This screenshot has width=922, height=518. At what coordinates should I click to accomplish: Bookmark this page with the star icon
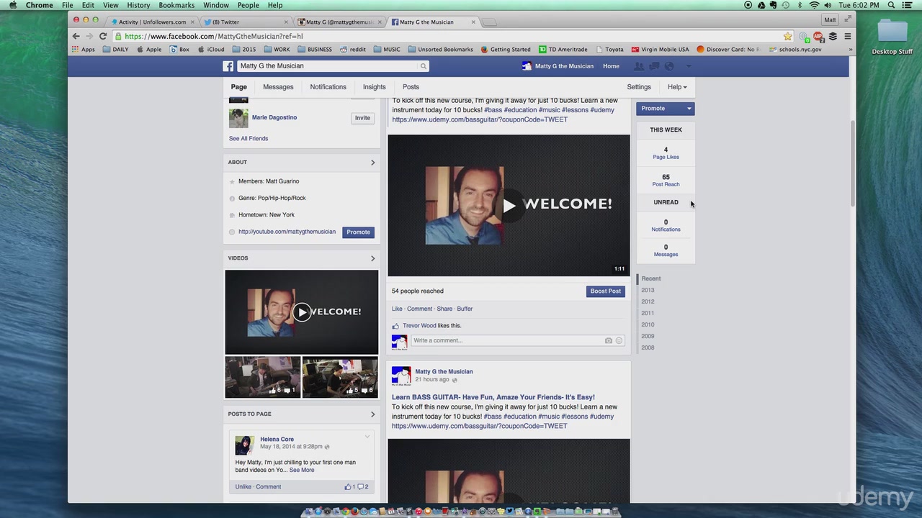pos(788,36)
